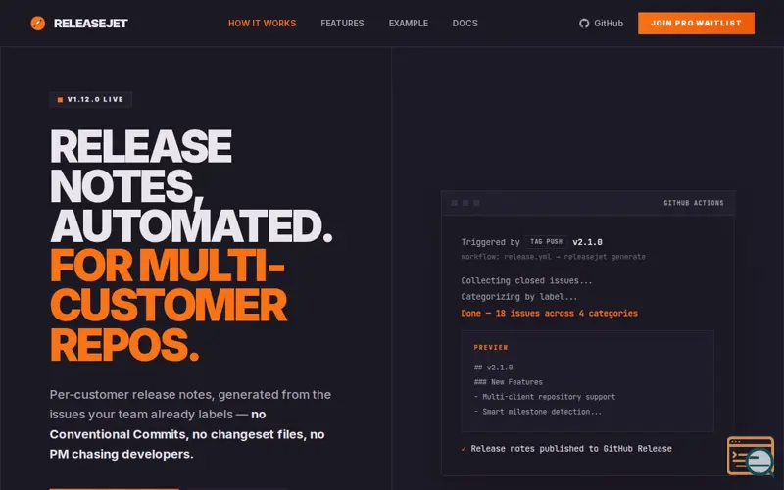
Task: Click 'Collecting closed issues...' line
Action: click(x=526, y=280)
